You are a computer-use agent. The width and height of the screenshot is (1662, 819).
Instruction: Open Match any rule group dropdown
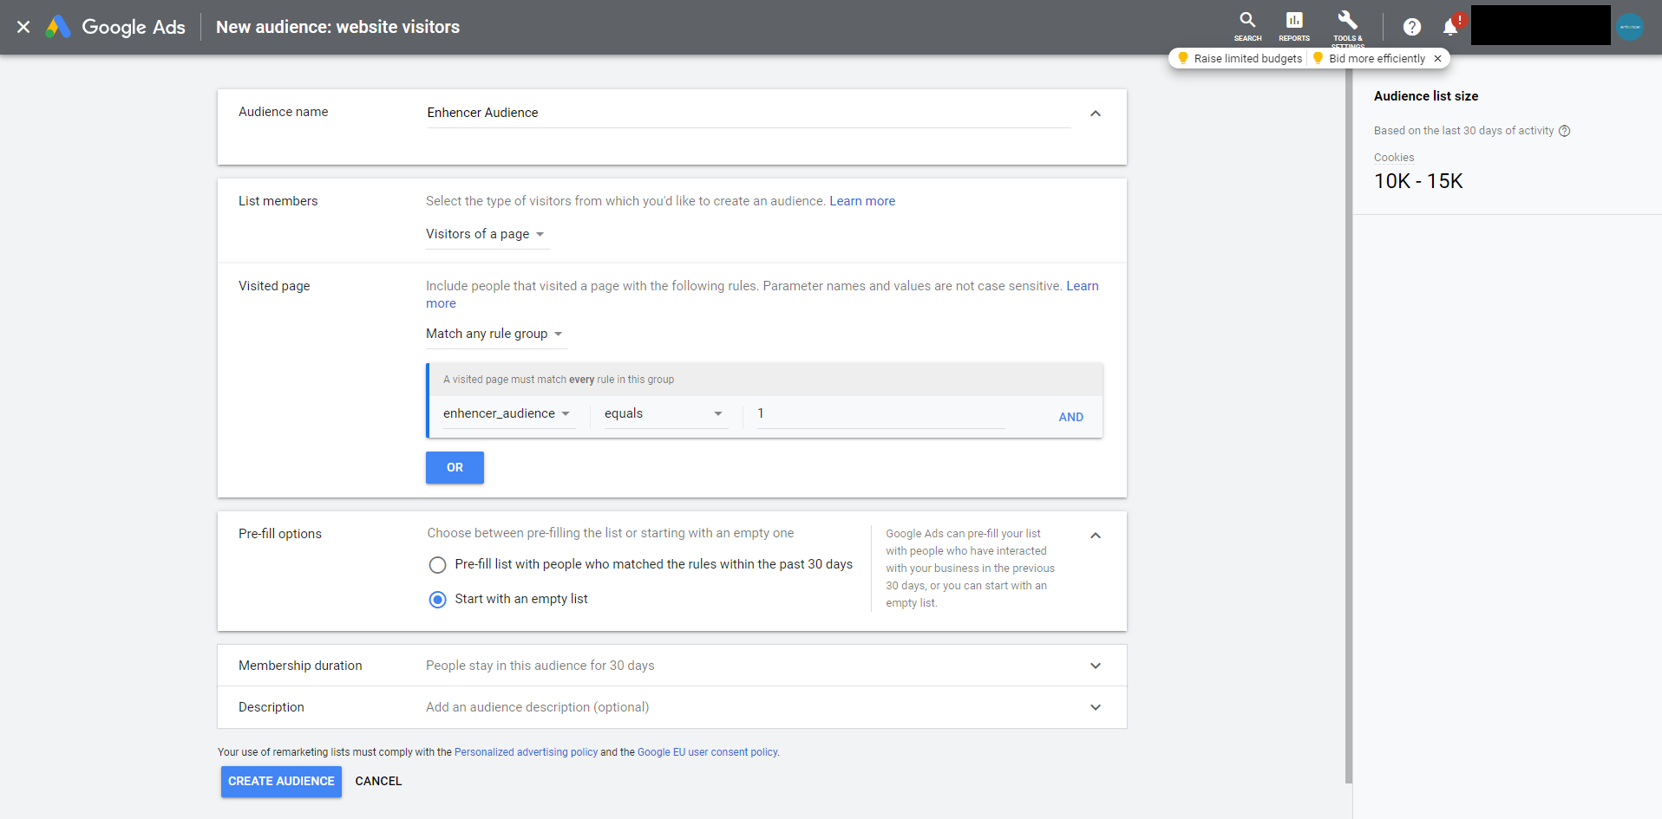point(495,334)
